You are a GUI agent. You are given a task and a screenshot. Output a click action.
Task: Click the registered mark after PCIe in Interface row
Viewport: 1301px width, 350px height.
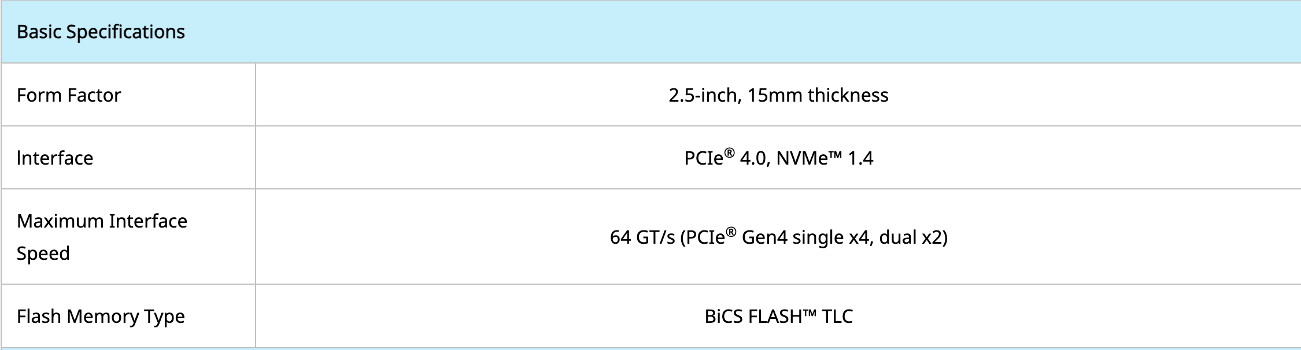(x=729, y=153)
